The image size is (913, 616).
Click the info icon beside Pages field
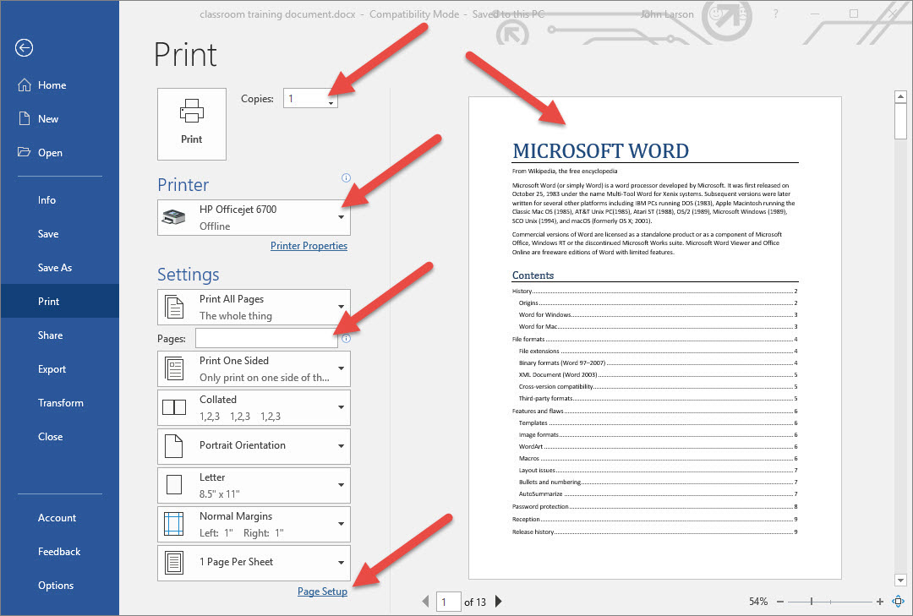[346, 339]
